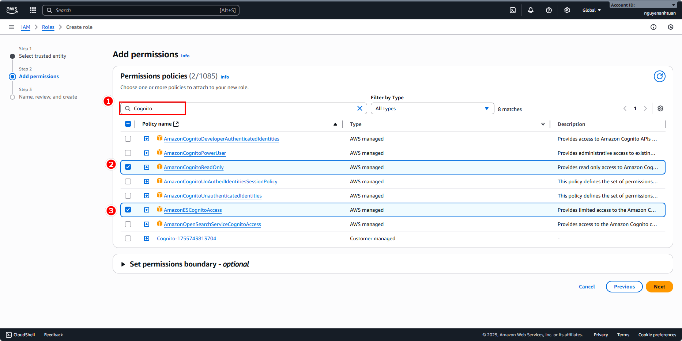The image size is (682, 341).
Task: Open the AmazonOpenSearchServiceCognitoAccess policy link
Action: click(x=212, y=224)
